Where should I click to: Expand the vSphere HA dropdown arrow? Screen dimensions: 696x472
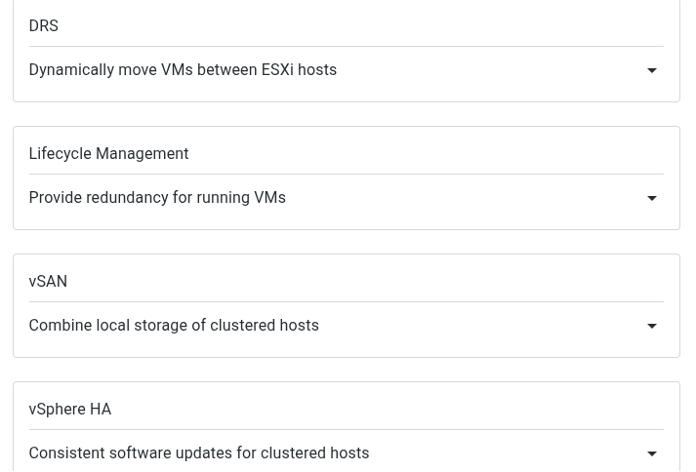click(651, 453)
